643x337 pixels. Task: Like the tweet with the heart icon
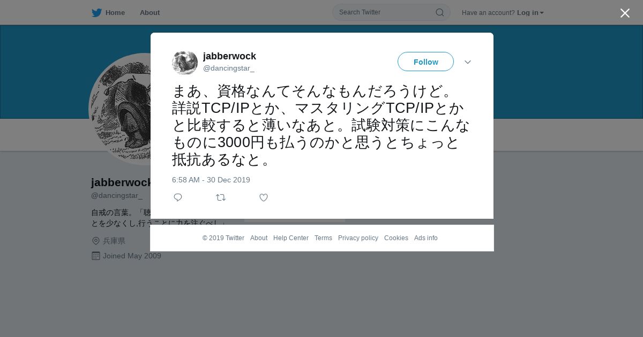(264, 197)
